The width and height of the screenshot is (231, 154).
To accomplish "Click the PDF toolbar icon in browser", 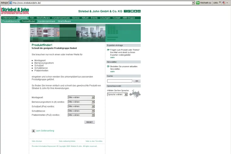I will [224, 3].
